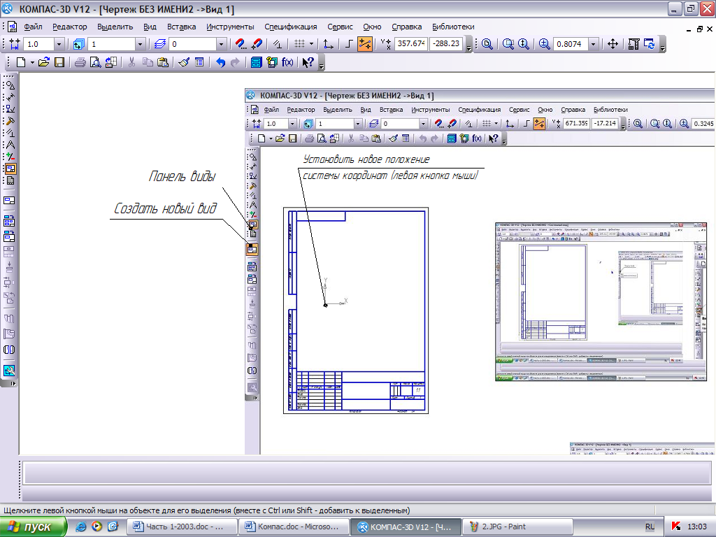716x537 pixels.
Task: Toggle the Rounding mode highlighted button
Action: (x=365, y=44)
